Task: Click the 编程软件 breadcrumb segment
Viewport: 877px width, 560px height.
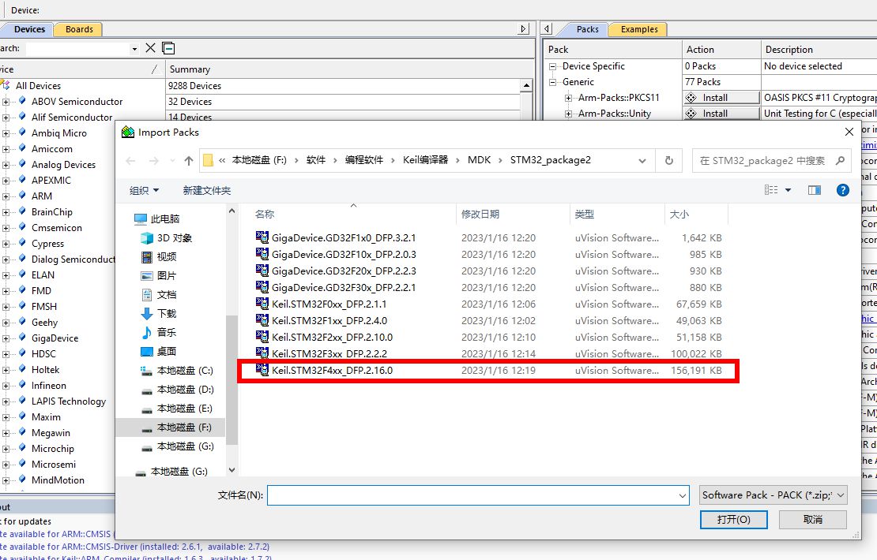Action: (x=364, y=160)
